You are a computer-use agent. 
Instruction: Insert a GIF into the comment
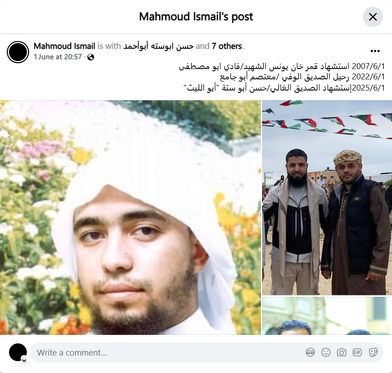click(x=357, y=352)
